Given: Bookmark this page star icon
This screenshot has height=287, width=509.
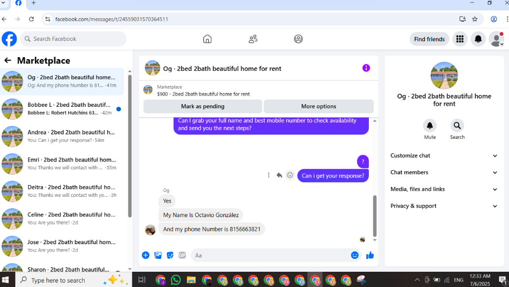Looking at the screenshot, I should (x=475, y=19).
